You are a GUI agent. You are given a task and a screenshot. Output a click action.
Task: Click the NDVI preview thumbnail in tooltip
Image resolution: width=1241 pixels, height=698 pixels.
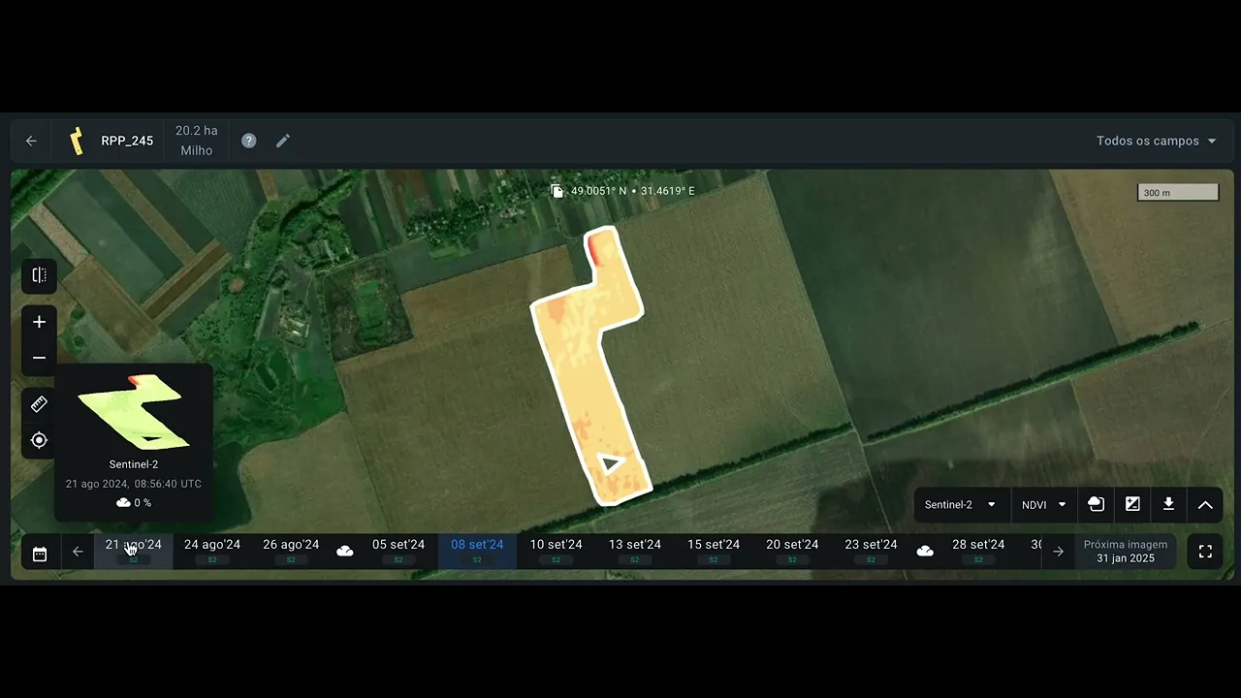tap(134, 412)
